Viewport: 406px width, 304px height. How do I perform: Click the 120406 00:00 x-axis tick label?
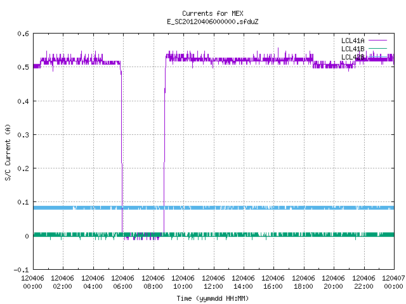point(32,282)
